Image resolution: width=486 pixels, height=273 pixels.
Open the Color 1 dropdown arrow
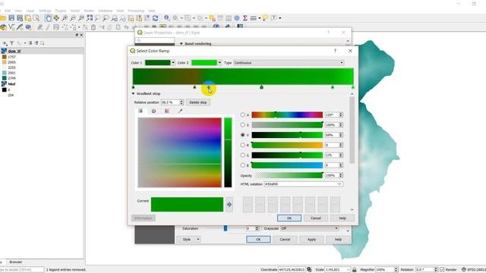173,63
